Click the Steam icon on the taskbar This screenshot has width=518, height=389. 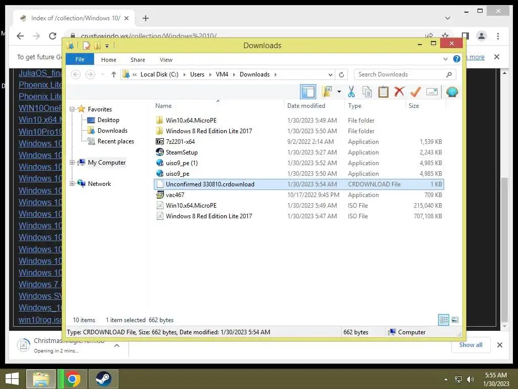coord(103,379)
